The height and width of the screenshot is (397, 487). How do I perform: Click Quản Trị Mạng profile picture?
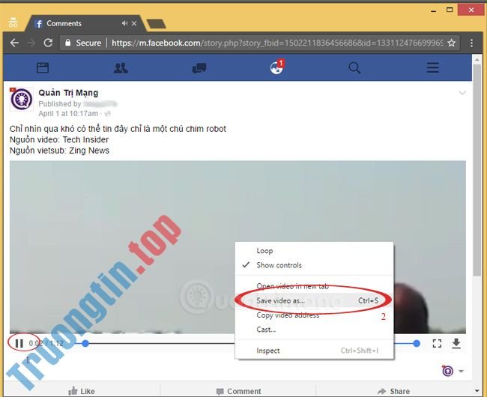[22, 100]
